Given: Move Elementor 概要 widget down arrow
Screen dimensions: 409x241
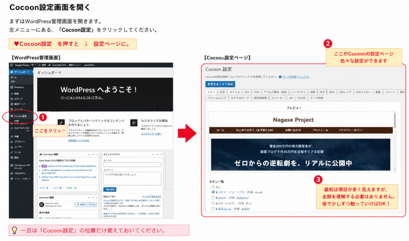Looking at the screenshot, I should [x=93, y=198].
